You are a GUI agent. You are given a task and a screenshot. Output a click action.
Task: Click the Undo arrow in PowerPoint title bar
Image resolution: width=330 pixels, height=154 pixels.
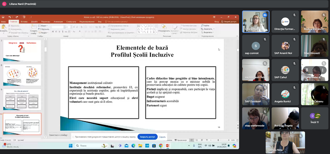coord(9,17)
